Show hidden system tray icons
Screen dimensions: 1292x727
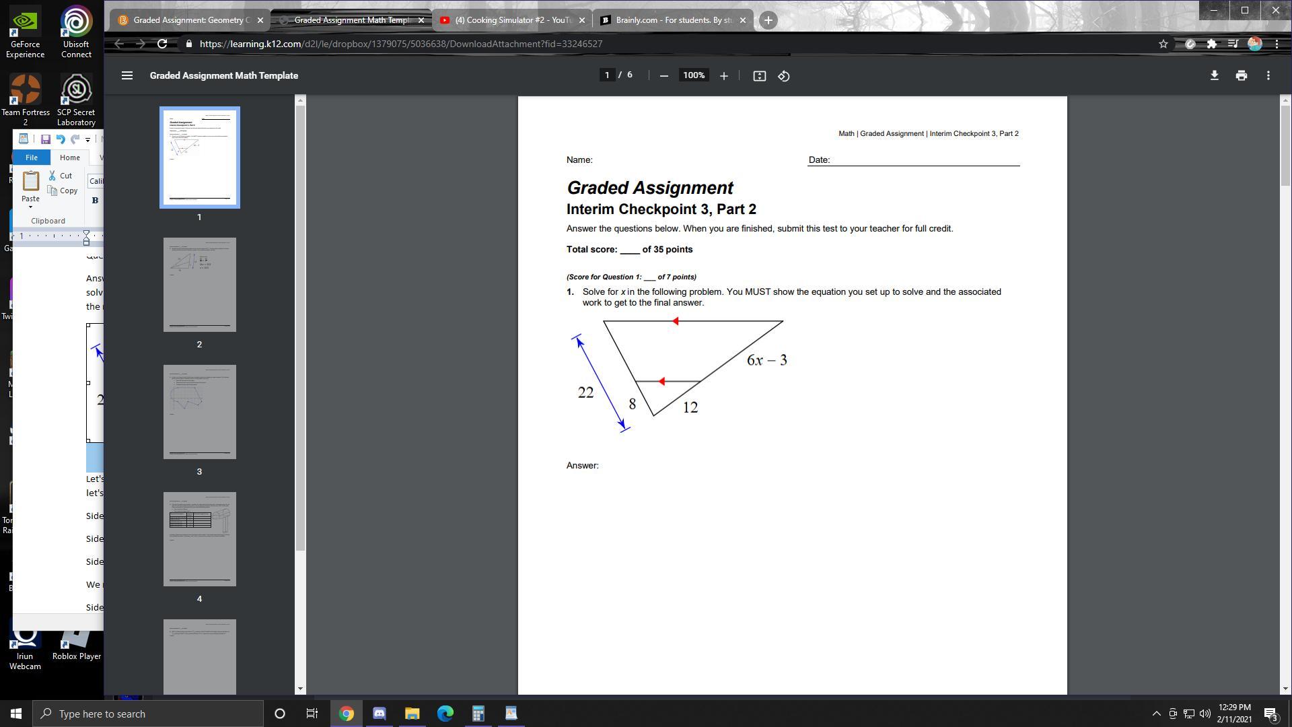[1156, 714]
